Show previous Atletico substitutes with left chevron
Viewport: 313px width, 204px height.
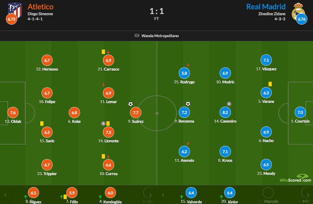pyautogui.click(x=5, y=195)
